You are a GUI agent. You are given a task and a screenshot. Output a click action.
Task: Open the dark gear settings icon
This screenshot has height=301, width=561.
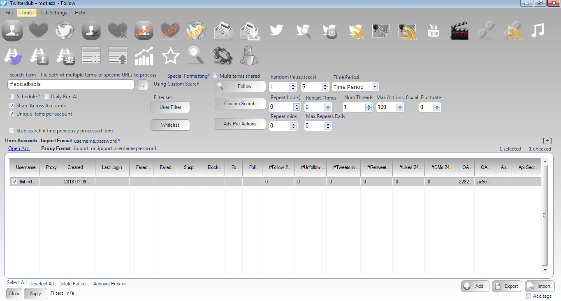[x=223, y=56]
